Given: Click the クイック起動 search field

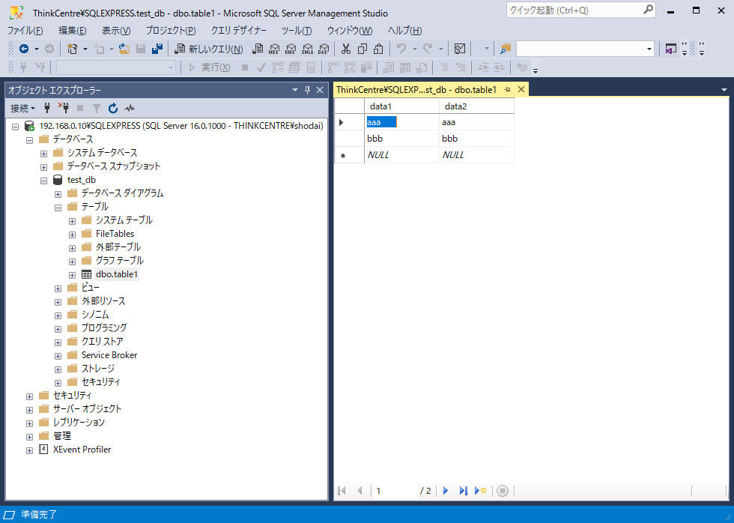Looking at the screenshot, I should point(573,10).
